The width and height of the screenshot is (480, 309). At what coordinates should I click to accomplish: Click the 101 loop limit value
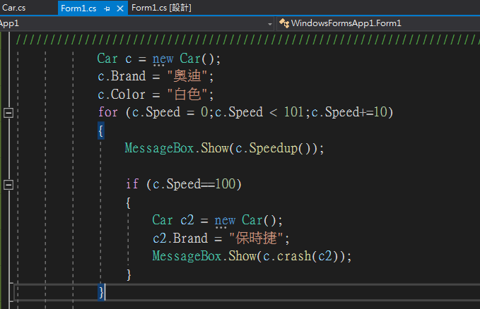pyautogui.click(x=293, y=112)
